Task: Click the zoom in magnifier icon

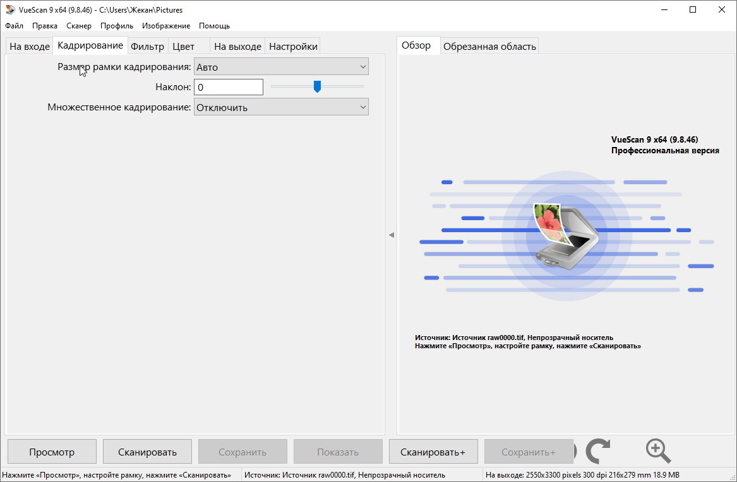Action: (x=658, y=451)
